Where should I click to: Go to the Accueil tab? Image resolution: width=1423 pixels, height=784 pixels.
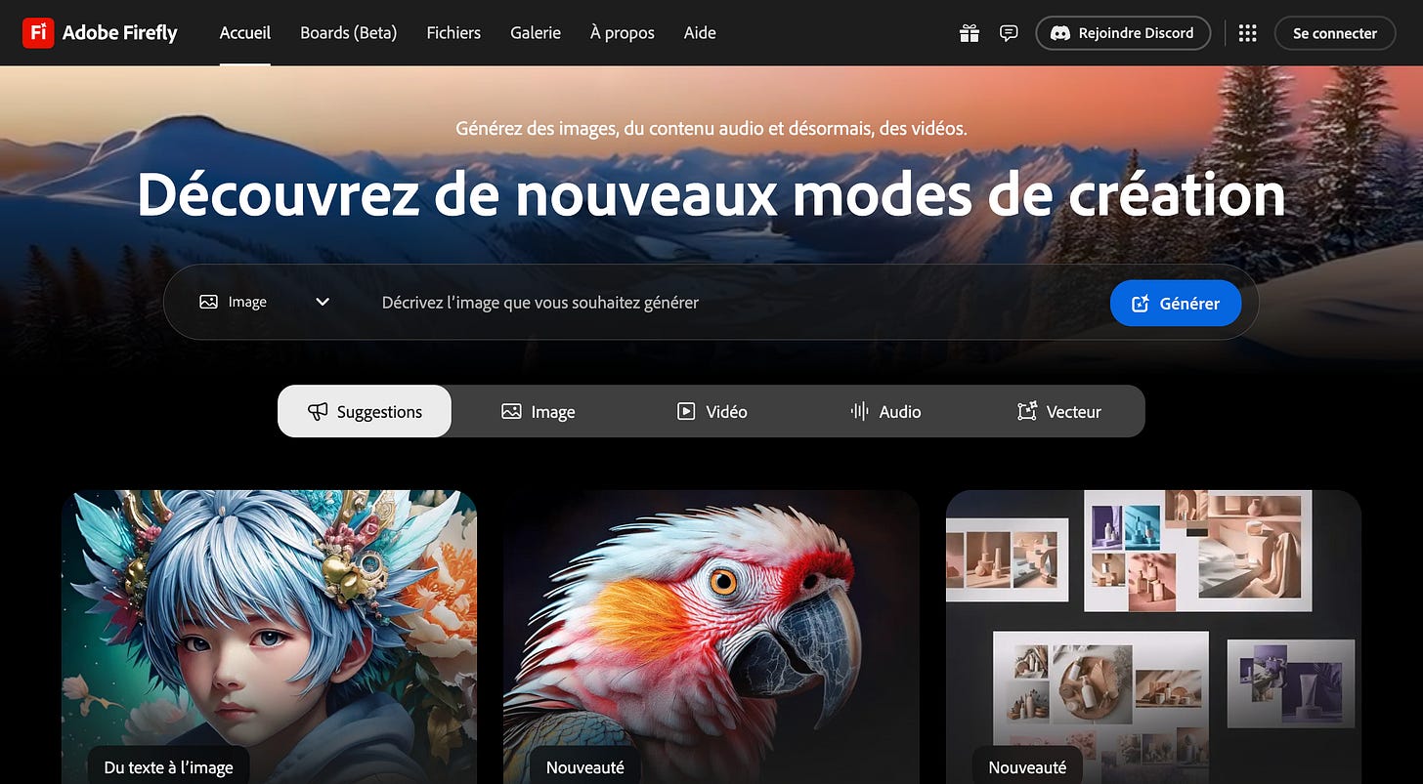pos(245,33)
